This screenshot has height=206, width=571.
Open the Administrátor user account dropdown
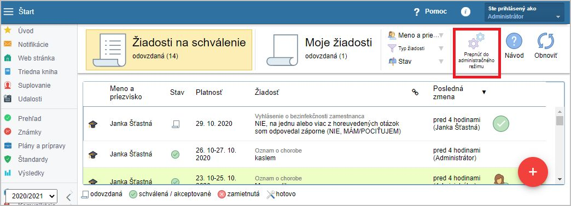[x=524, y=13]
